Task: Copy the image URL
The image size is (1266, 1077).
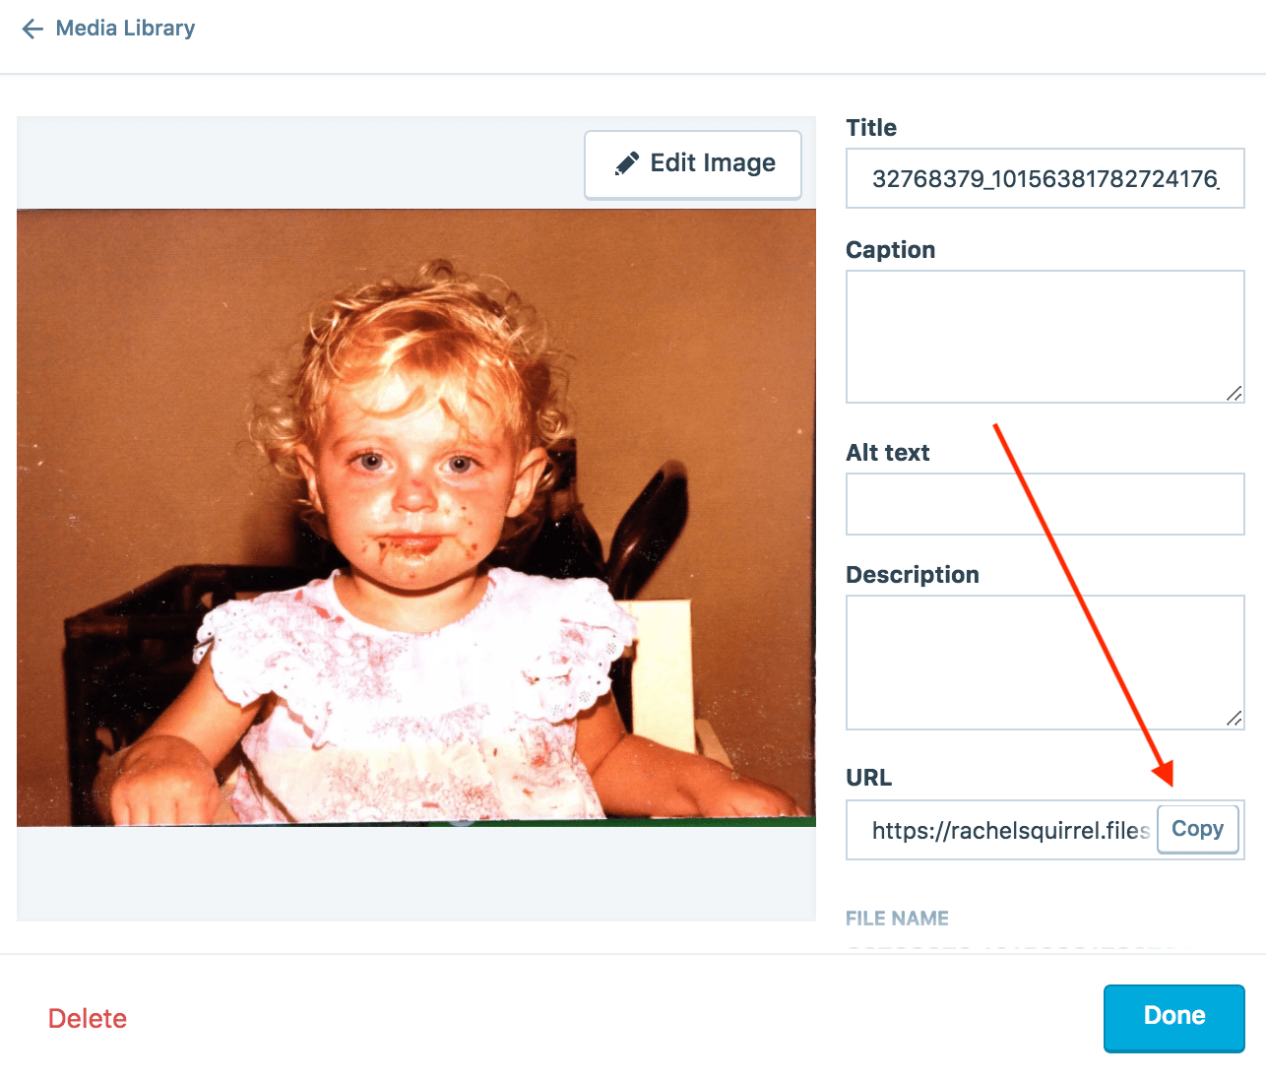Action: 1197,829
